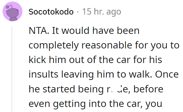Click the word 'kick' in the comment
Image resolution: width=183 pixels, height=112 pixels.
coord(37,60)
